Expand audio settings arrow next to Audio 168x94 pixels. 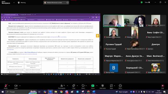9,86
